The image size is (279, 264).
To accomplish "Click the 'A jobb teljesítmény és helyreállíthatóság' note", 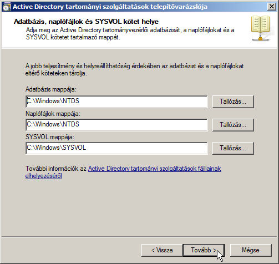I will pos(134,69).
